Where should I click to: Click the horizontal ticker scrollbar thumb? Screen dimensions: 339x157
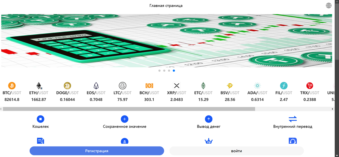click(129, 109)
